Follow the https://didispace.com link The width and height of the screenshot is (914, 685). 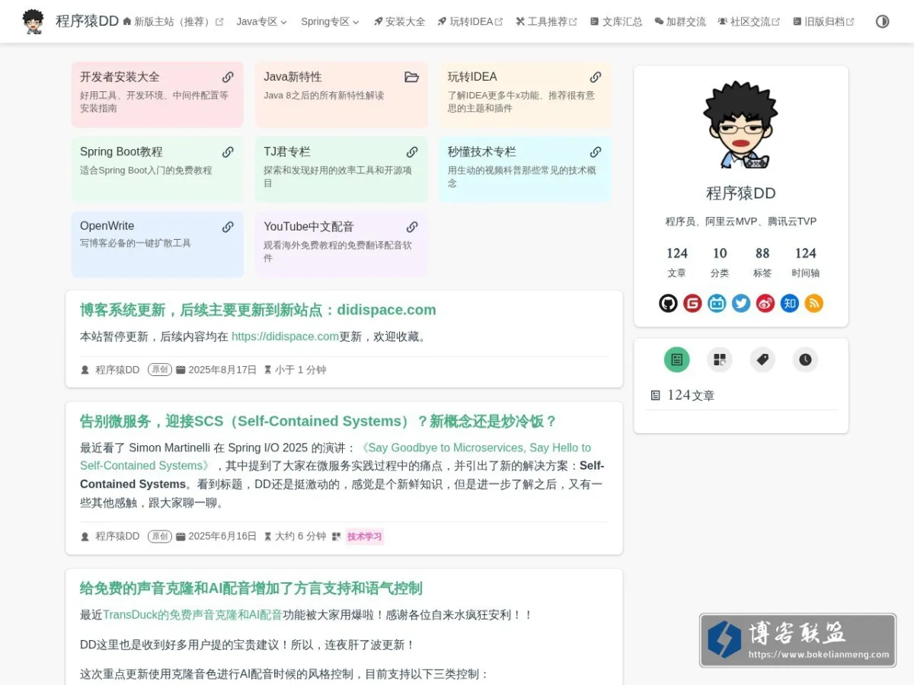(x=285, y=336)
